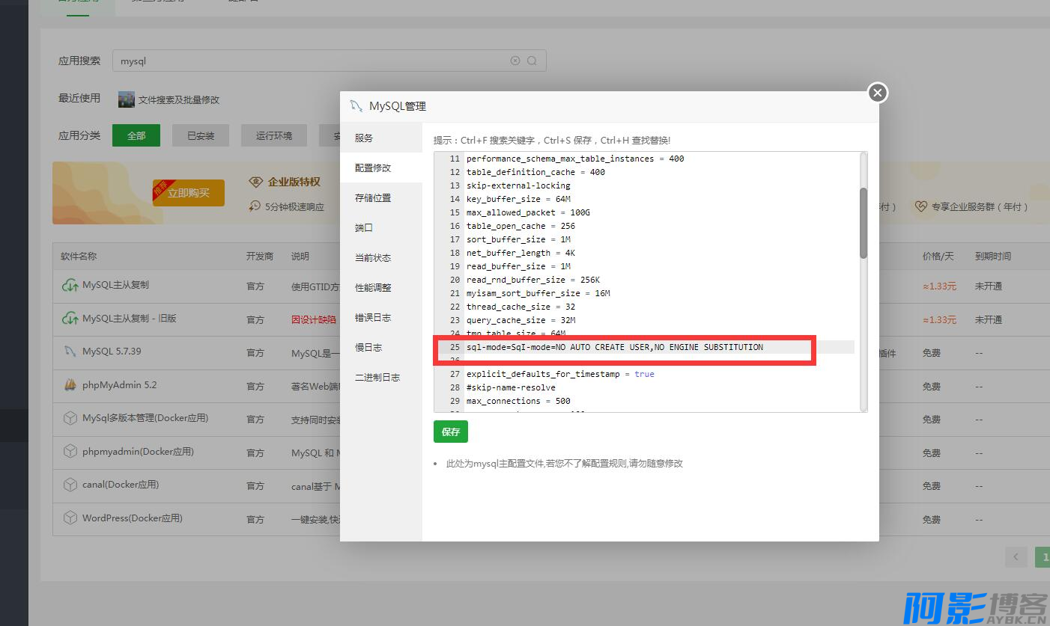
Task: Open phpMyAdmin 5.2 software name link
Action: click(120, 385)
